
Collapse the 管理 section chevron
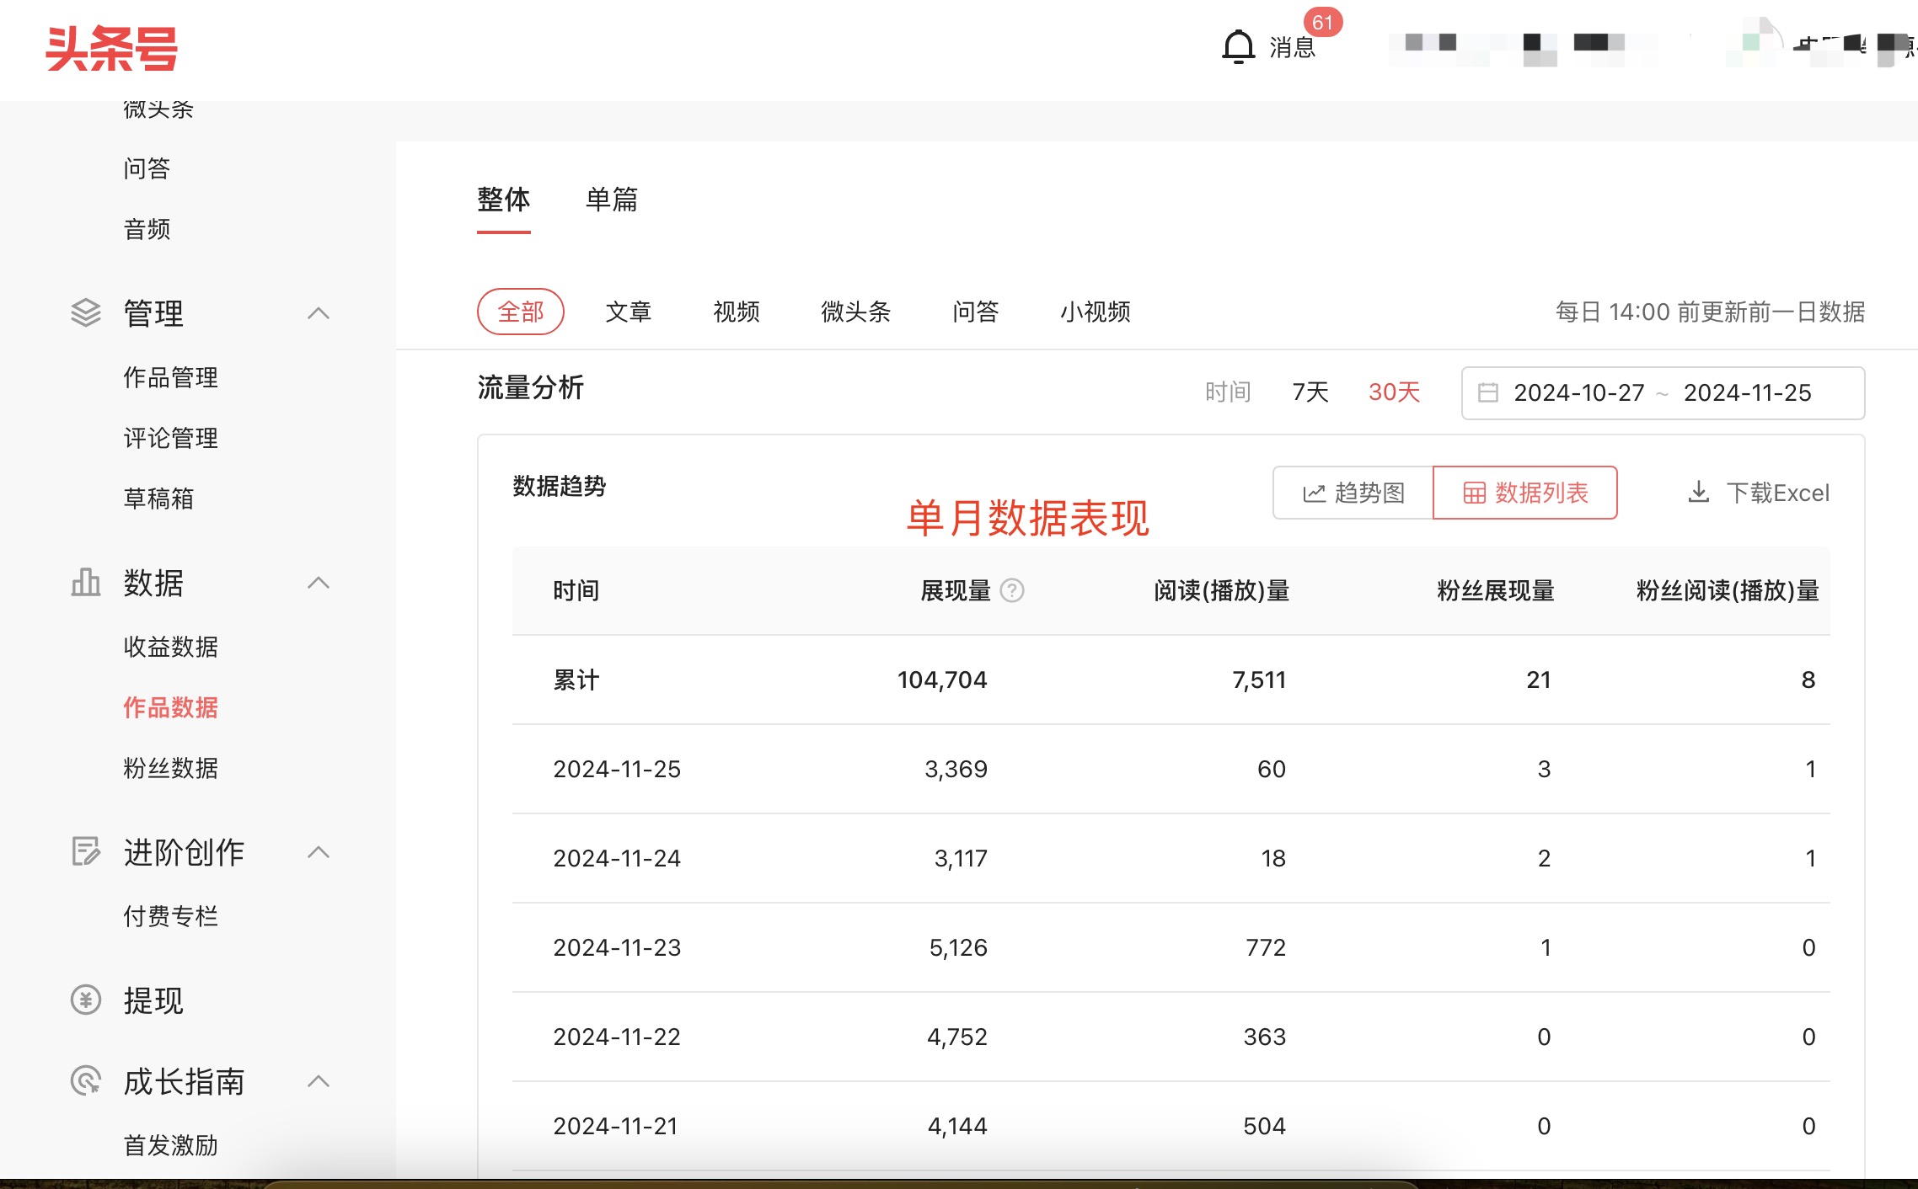coord(319,313)
